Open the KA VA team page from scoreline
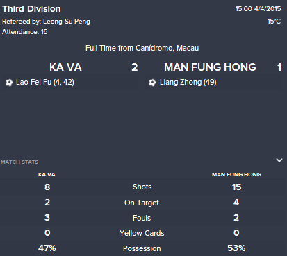The width and height of the screenshot is (287, 256). [65, 67]
